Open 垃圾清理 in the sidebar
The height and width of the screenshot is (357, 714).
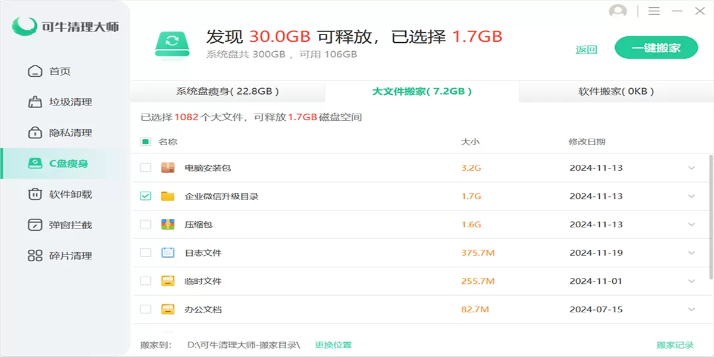pyautogui.click(x=65, y=102)
